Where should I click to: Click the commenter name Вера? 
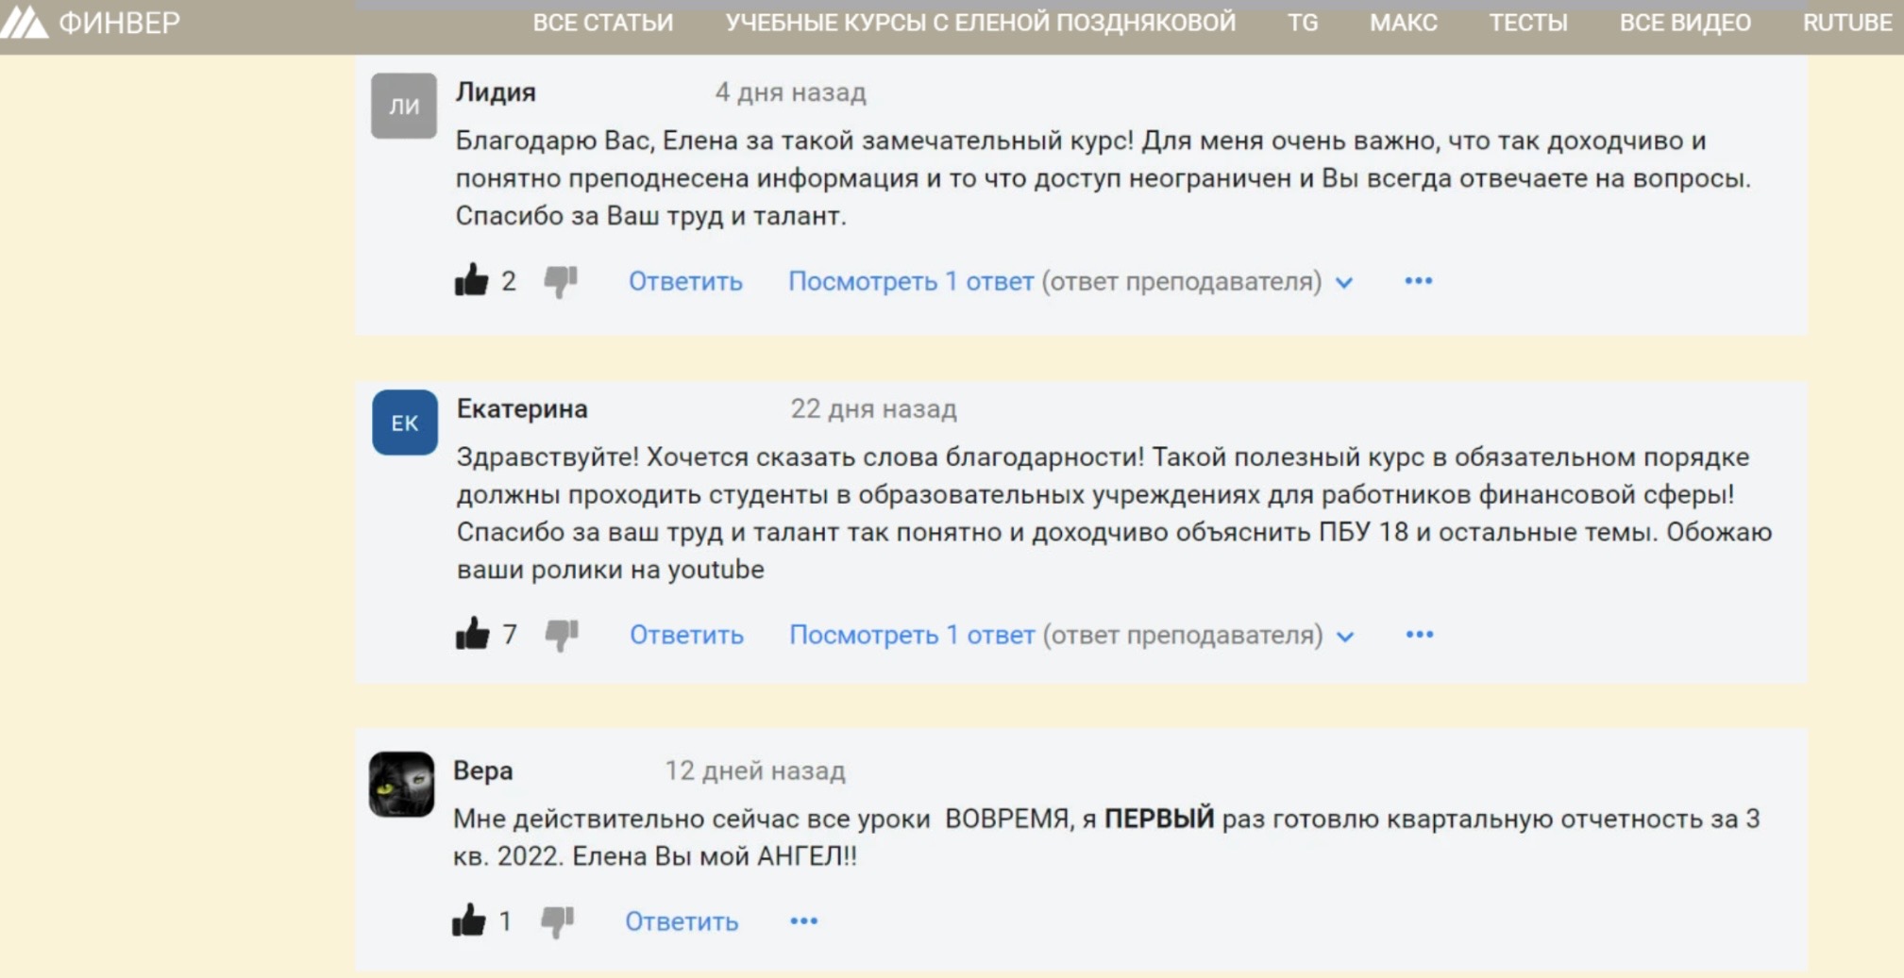pyautogui.click(x=482, y=771)
